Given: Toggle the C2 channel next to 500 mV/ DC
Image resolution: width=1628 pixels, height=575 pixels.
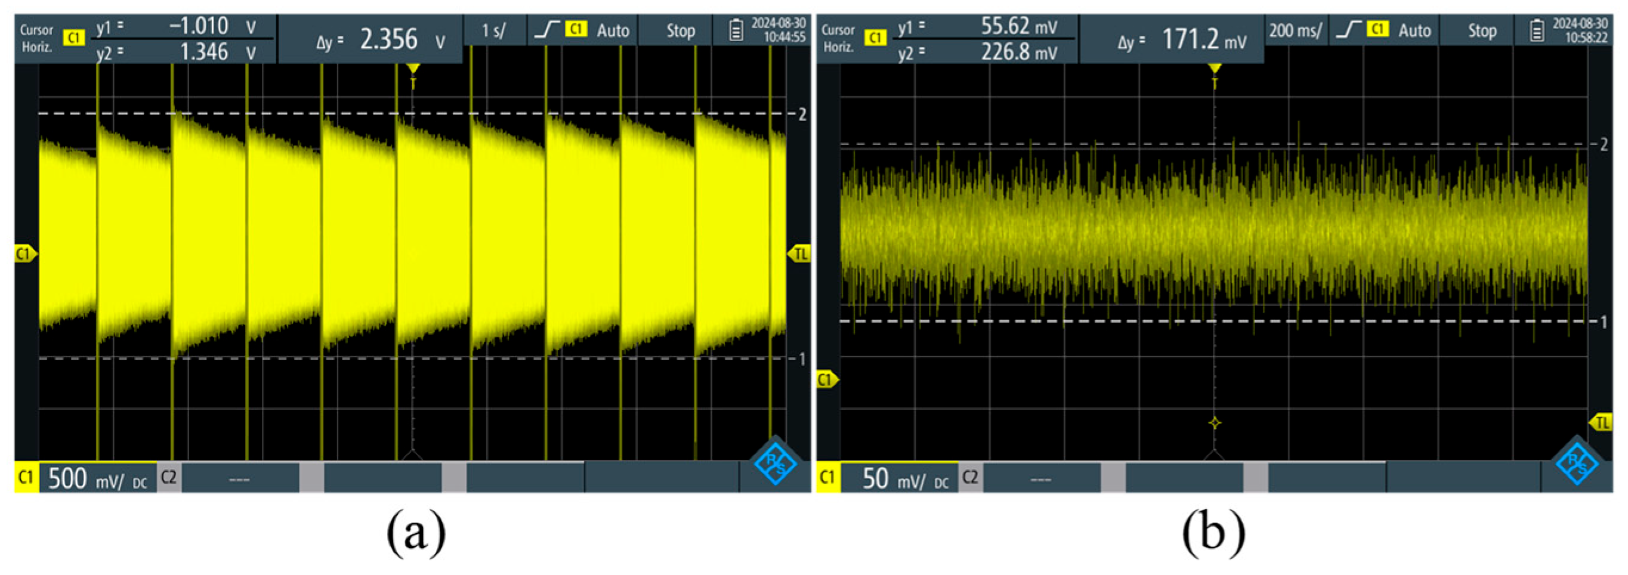Looking at the screenshot, I should [168, 478].
